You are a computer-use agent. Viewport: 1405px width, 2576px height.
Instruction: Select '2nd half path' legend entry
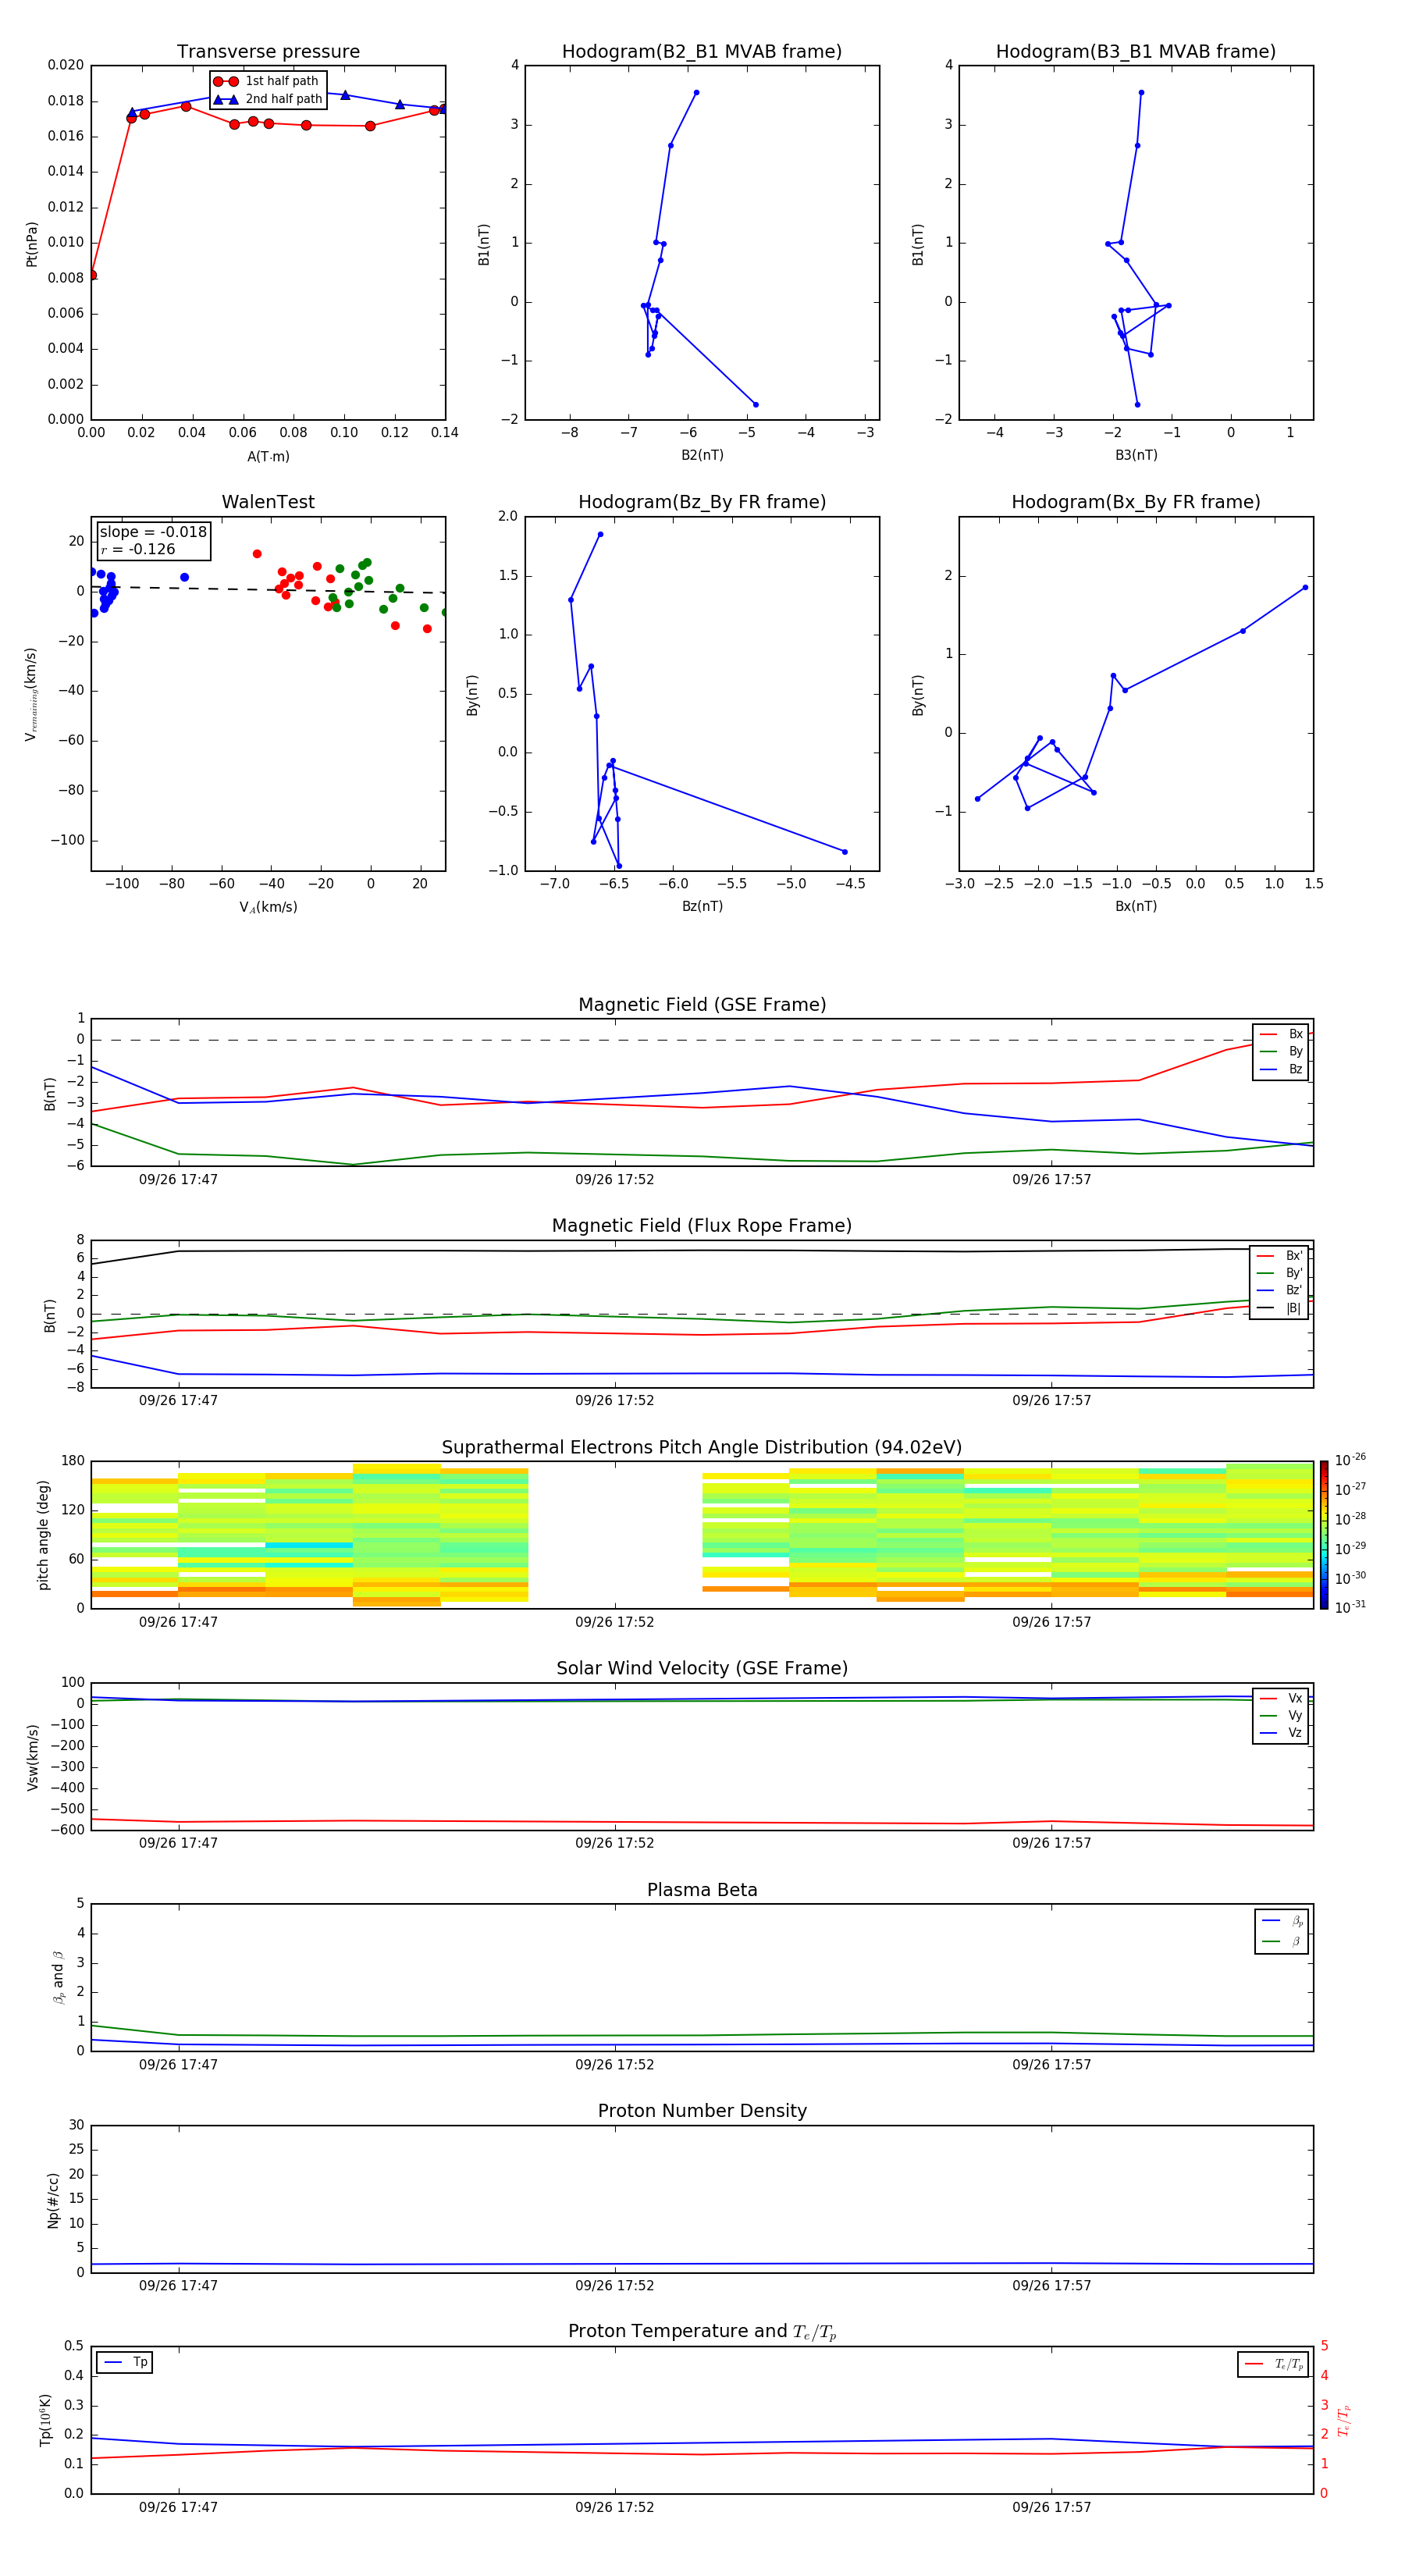tap(268, 99)
